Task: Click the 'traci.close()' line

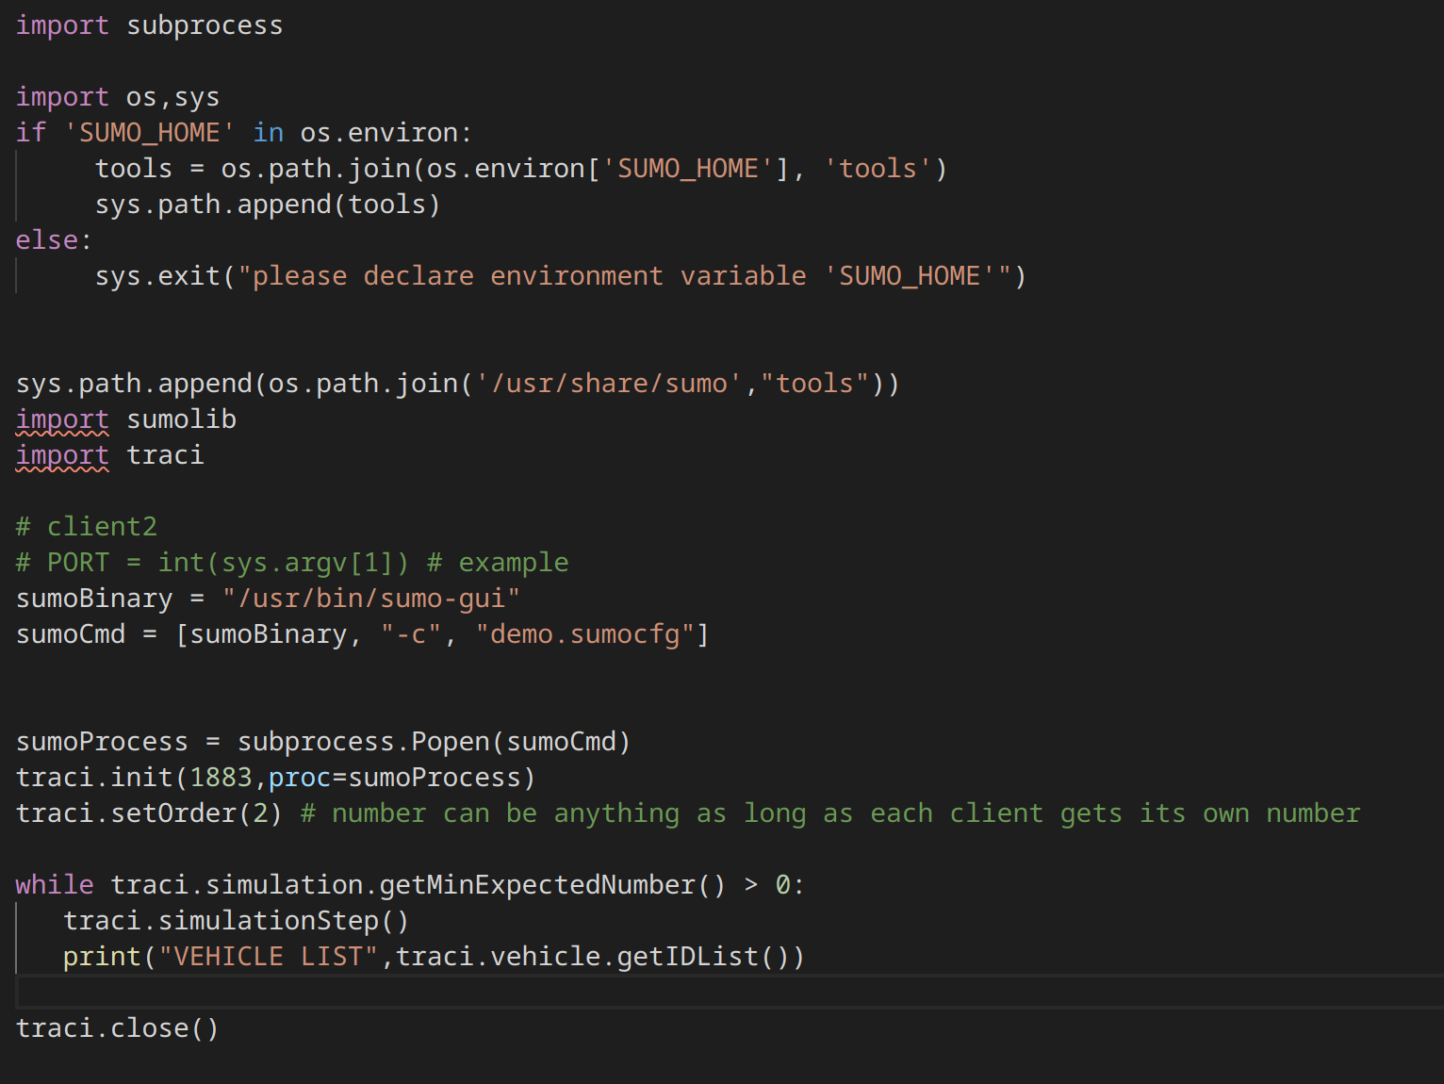Action: point(118,1028)
